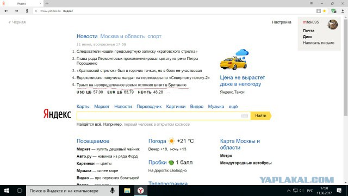Go back with the browser back arrow
This screenshot has width=348, height=196.
[x=6, y=11]
